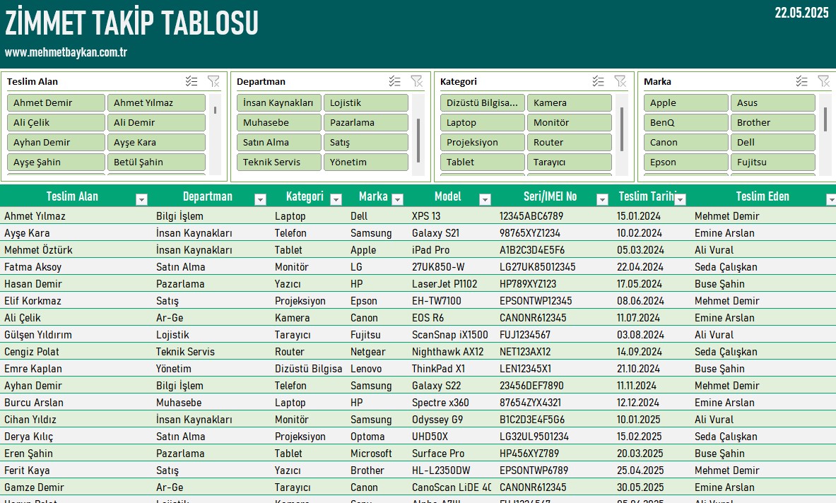Toggle multi-select in Departman slicer
Image resolution: width=836 pixels, height=503 pixels.
click(394, 81)
